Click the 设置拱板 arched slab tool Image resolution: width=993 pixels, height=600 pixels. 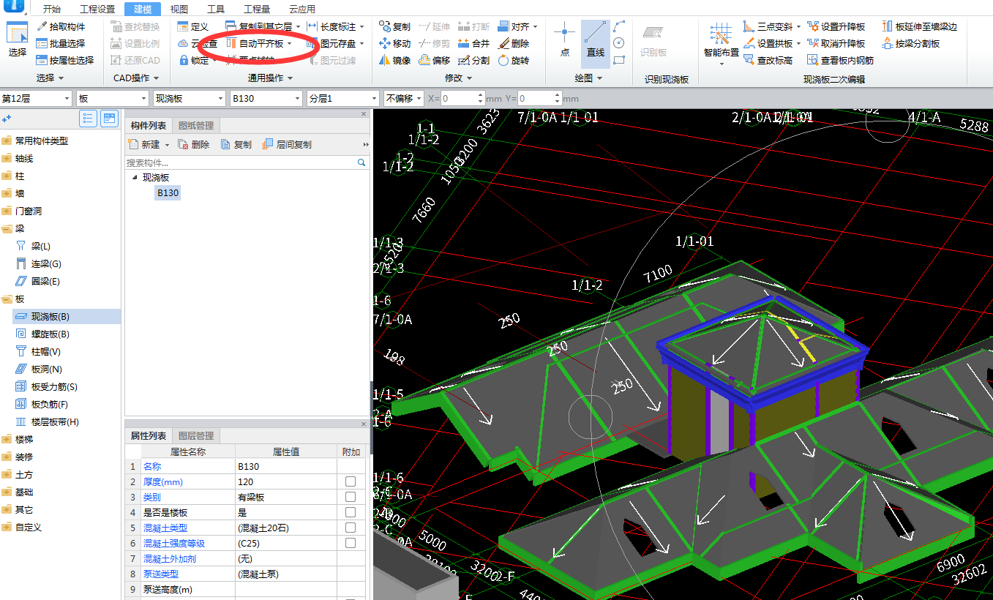click(772, 43)
